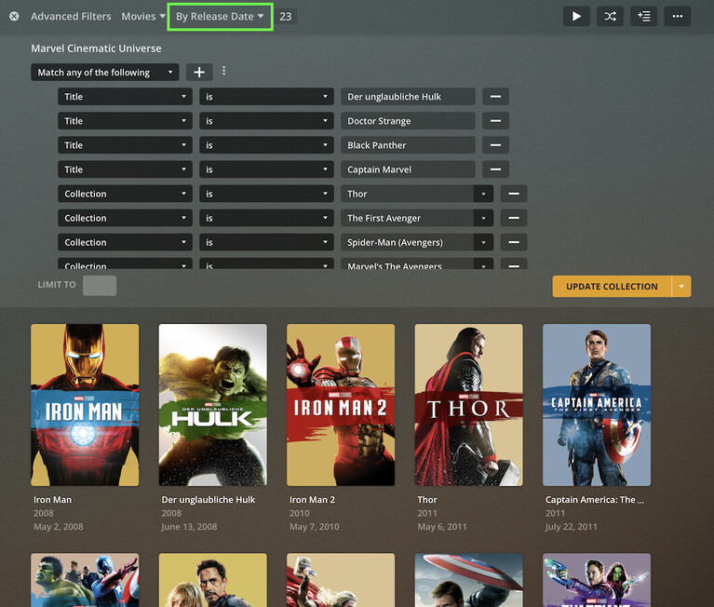Remove the Doctor Strange filter row
Viewport: 714px width, 607px height.
495,121
